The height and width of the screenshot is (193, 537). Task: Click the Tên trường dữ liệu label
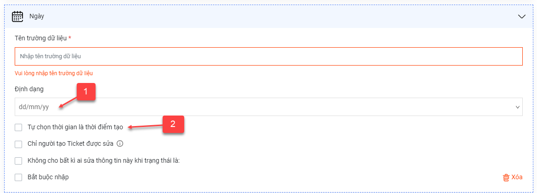click(x=41, y=38)
